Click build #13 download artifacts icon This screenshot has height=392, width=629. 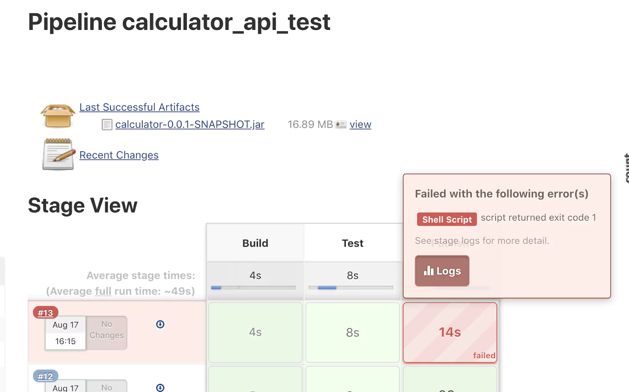coord(160,324)
